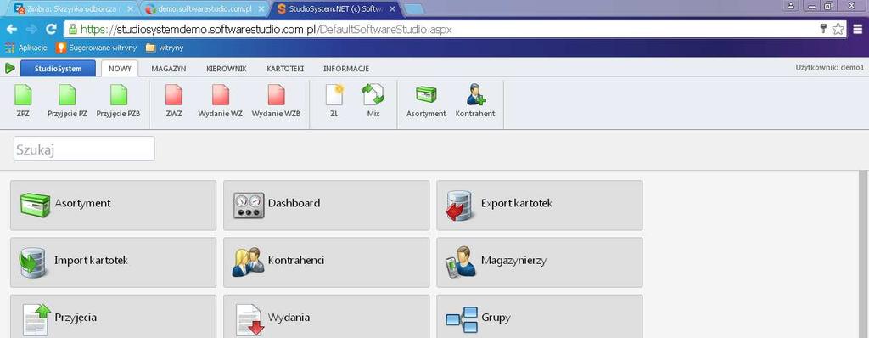The width and height of the screenshot is (869, 338).
Task: Open the Sugerowane witryny bookmark
Action: pos(96,48)
